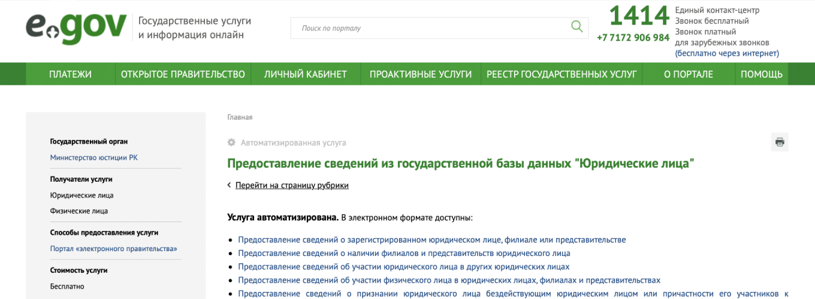Print the page via printer icon
This screenshot has height=299, width=815.
click(x=780, y=142)
